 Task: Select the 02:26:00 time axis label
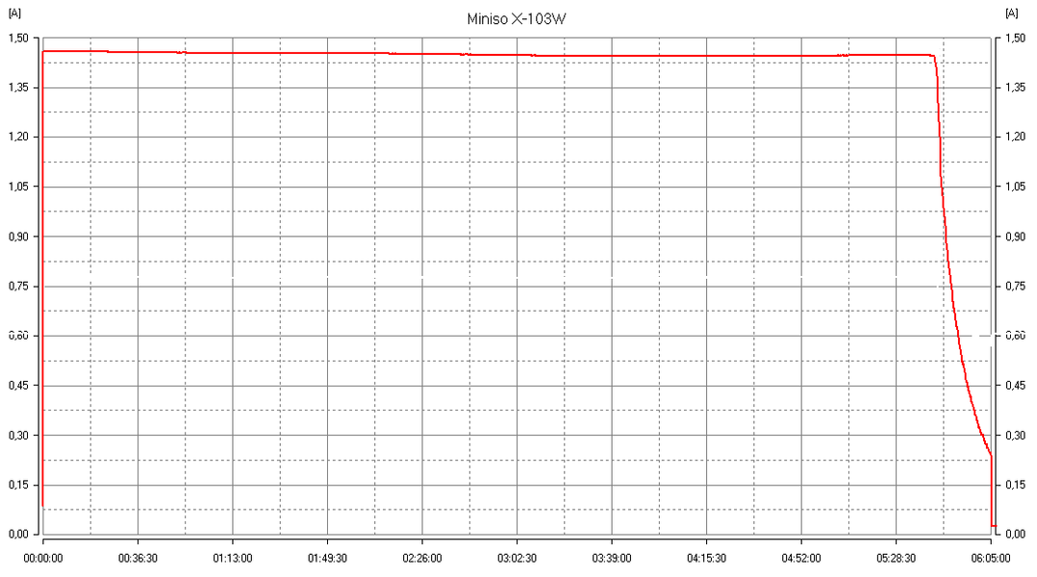coord(422,559)
